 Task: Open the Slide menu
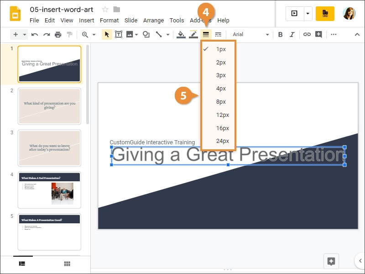point(131,21)
